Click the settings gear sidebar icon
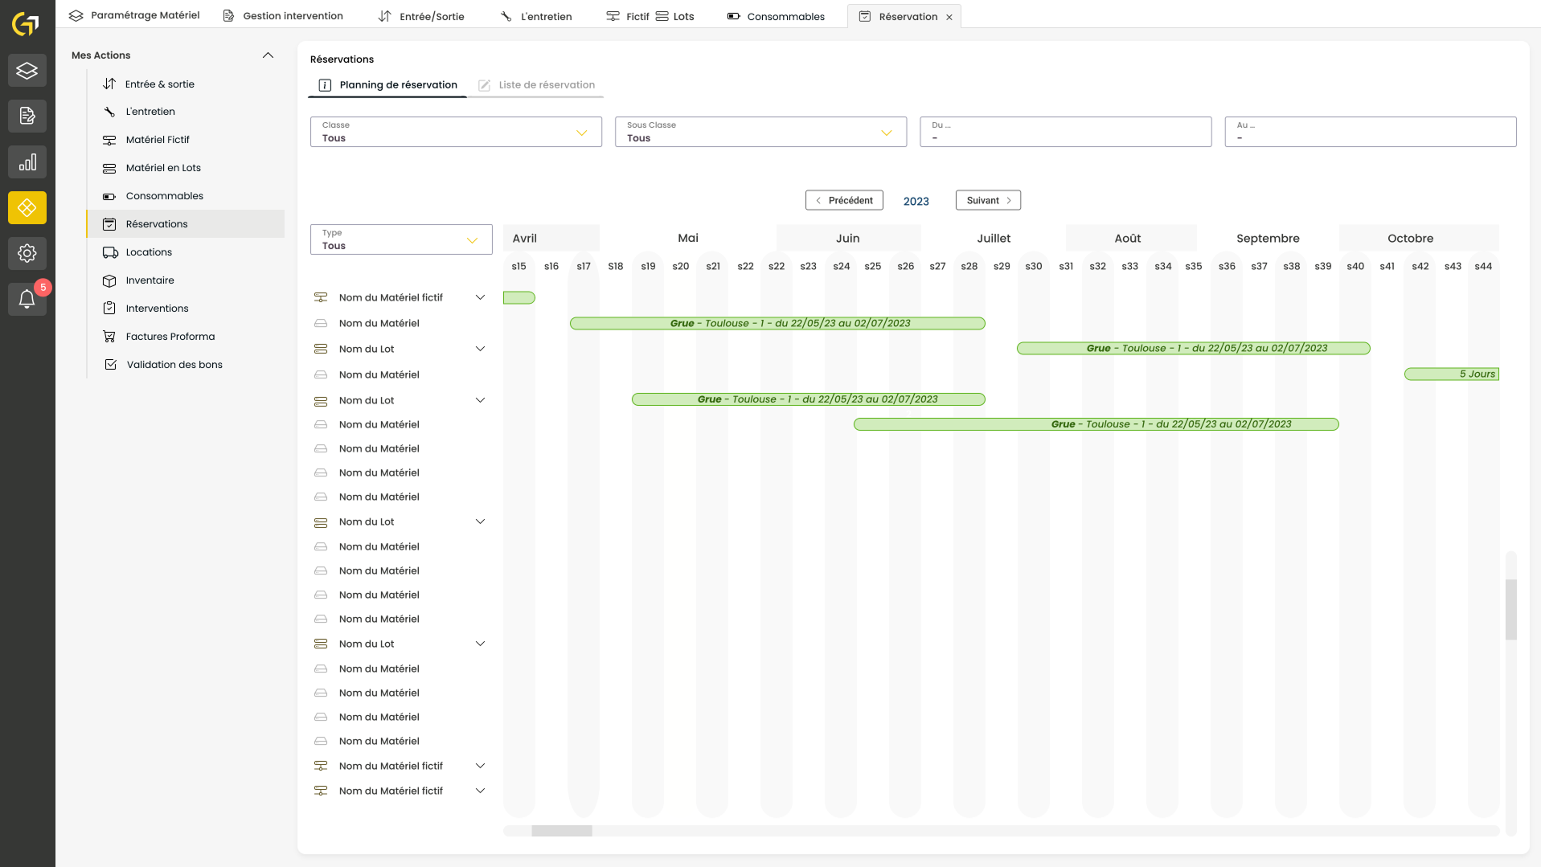This screenshot has width=1541, height=867. point(27,254)
